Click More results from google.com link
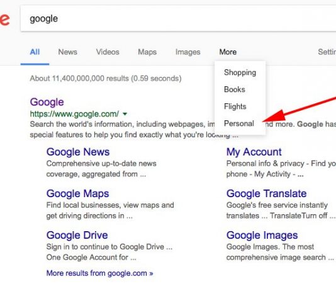 coord(100,273)
